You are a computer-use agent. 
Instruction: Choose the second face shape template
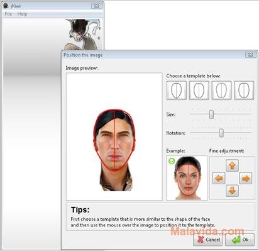click(x=199, y=91)
